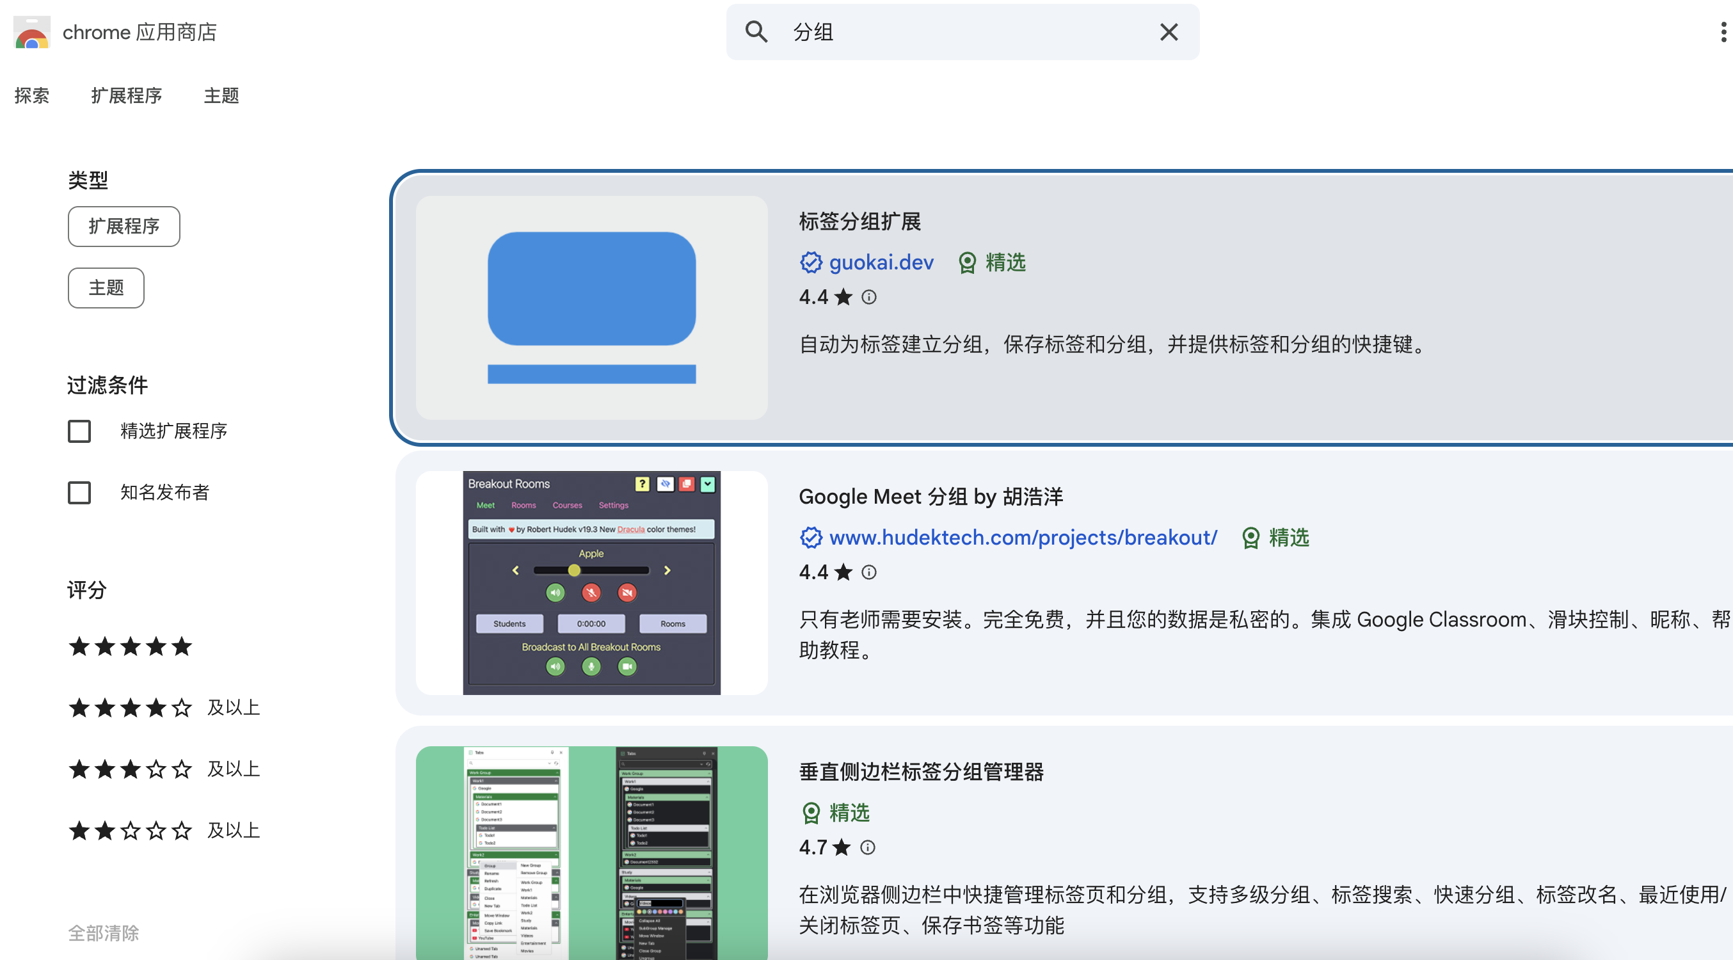This screenshot has width=1733, height=960.
Task: Open Breakout Rooms extension thumbnail
Action: [x=591, y=582]
